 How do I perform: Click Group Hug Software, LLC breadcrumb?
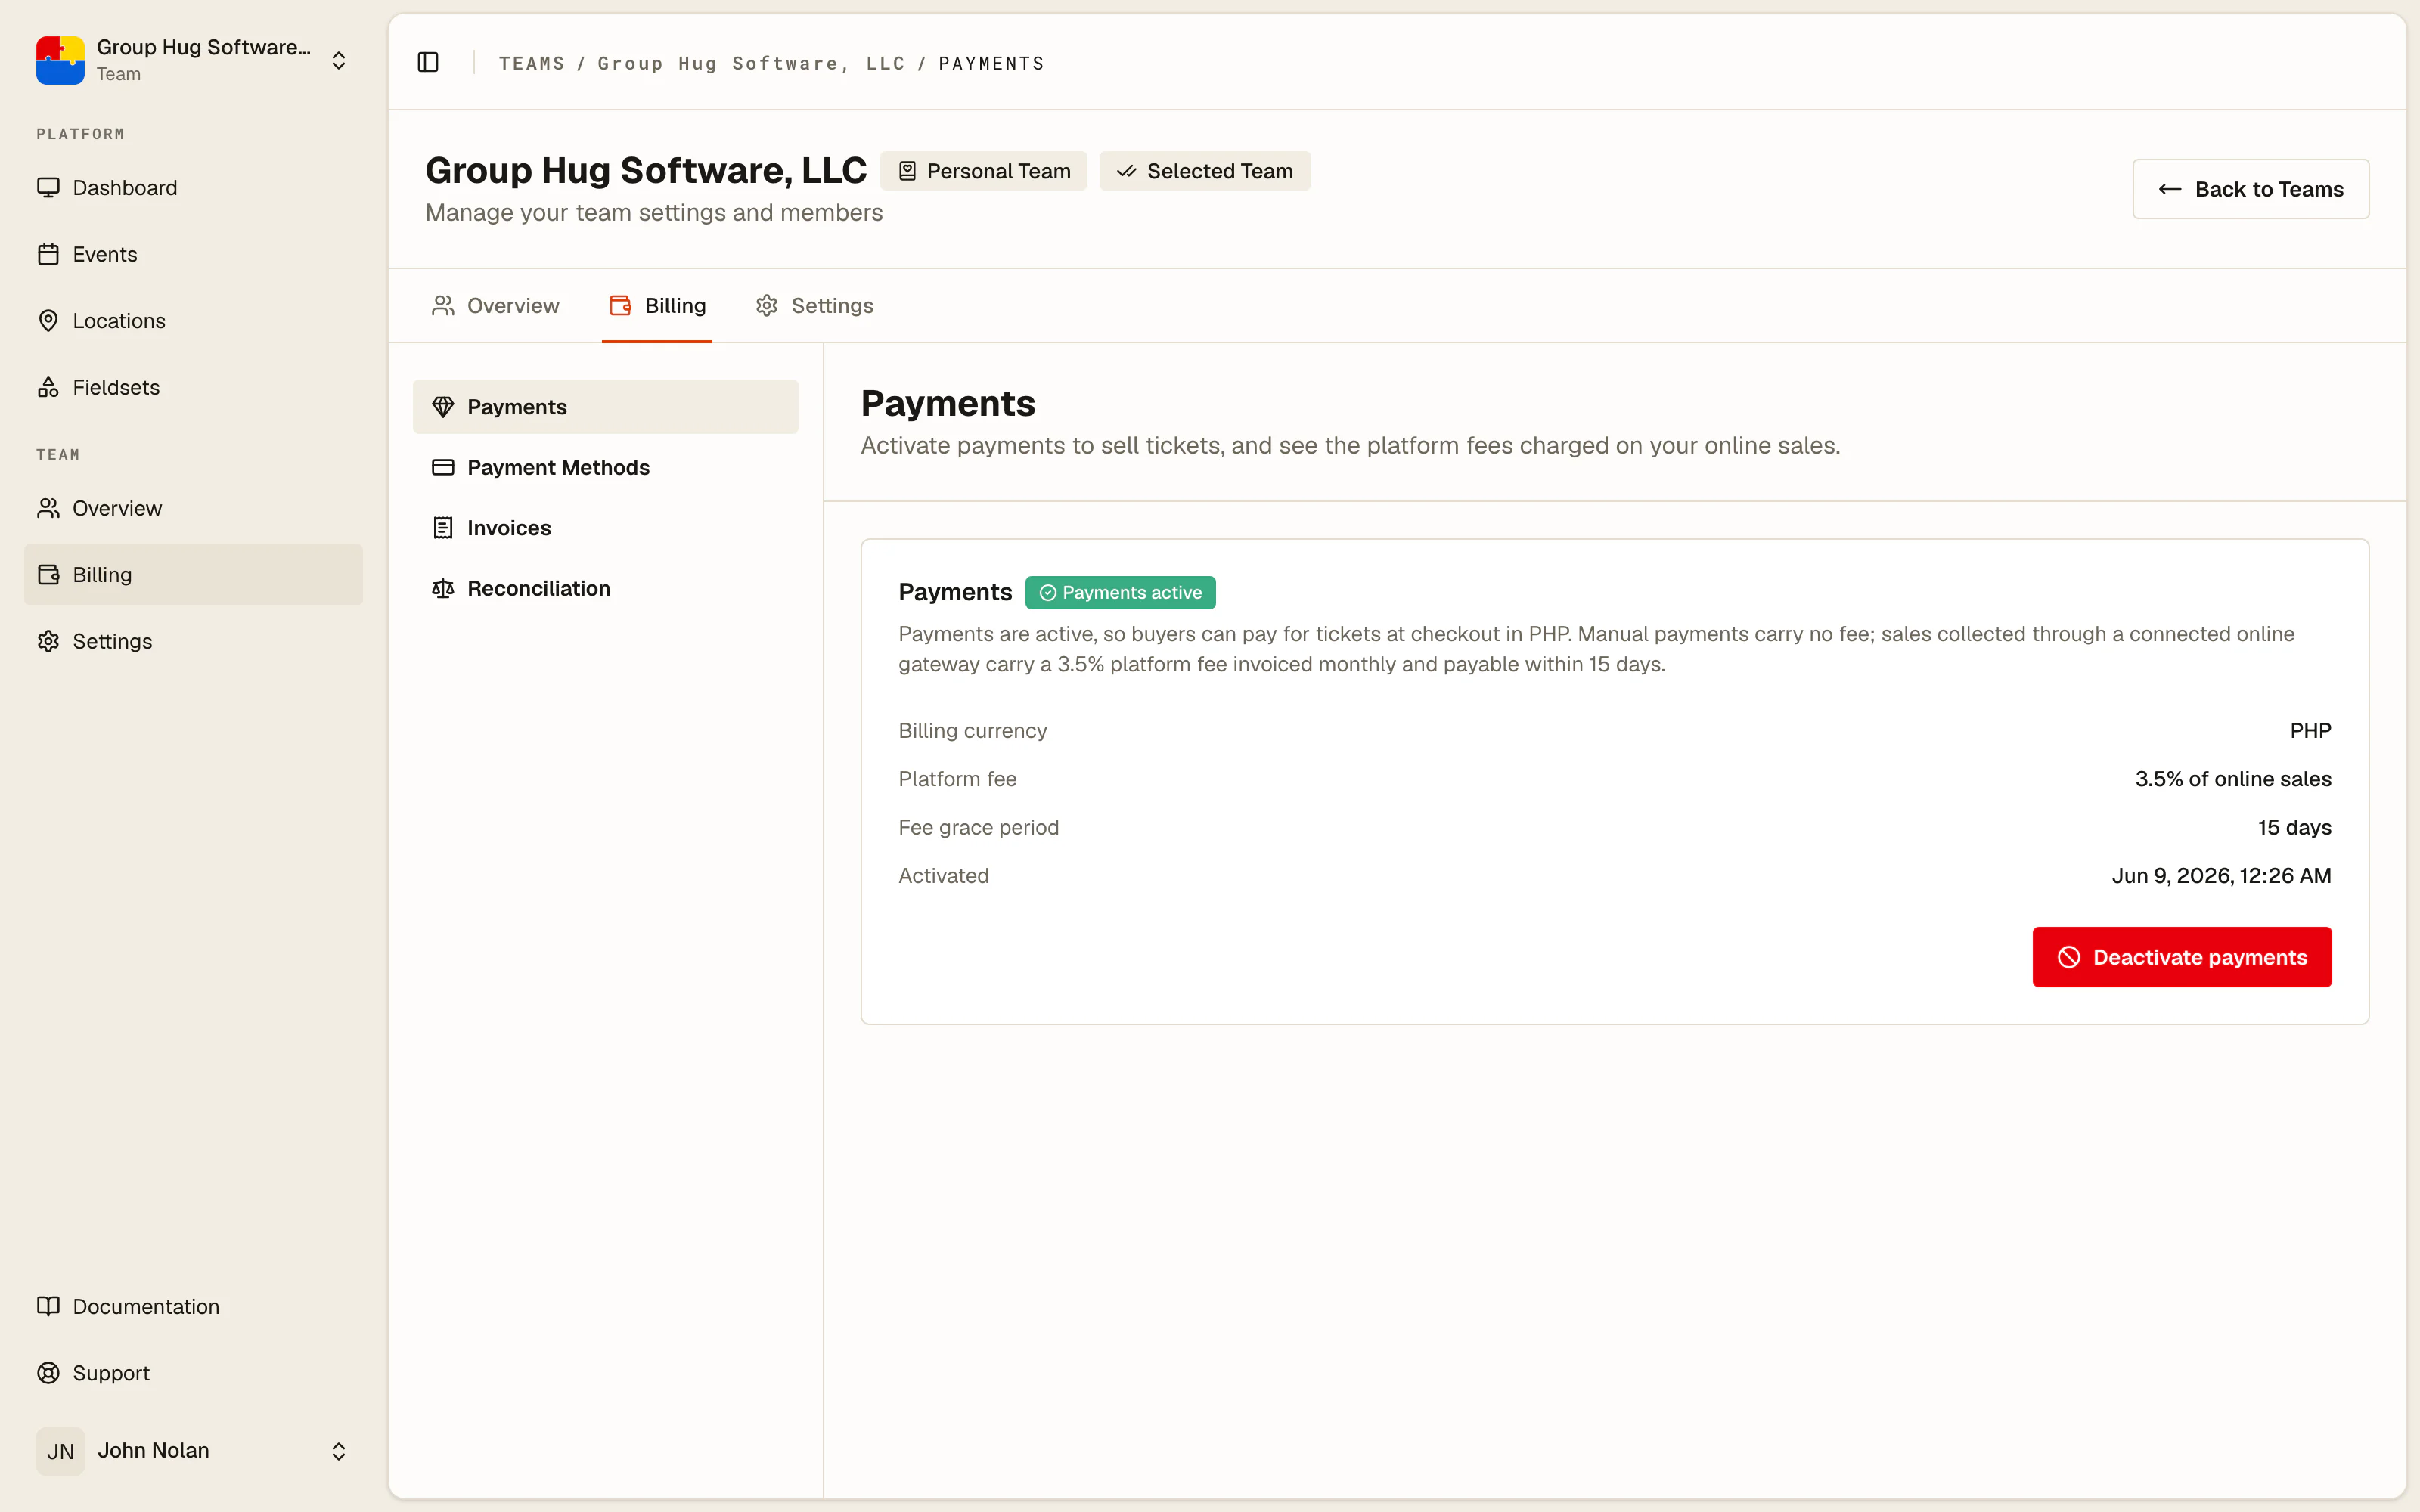751,63
